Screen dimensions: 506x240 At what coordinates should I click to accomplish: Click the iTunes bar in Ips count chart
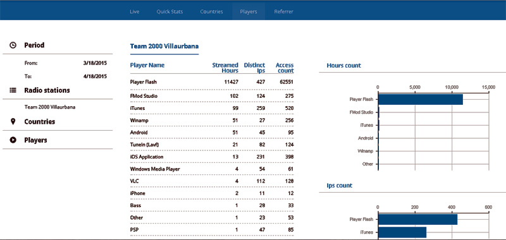[x=402, y=232]
